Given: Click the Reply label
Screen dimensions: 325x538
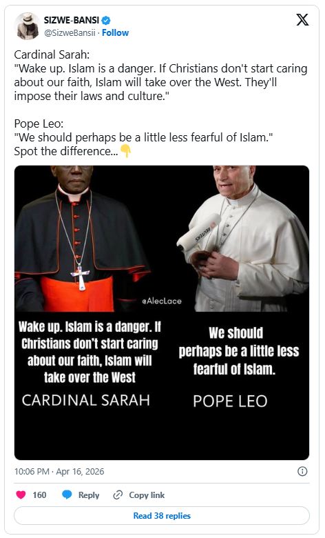Looking at the screenshot, I should click(x=89, y=495).
